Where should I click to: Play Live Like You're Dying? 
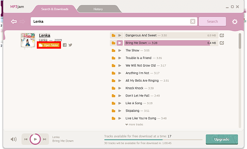tap(120, 118)
